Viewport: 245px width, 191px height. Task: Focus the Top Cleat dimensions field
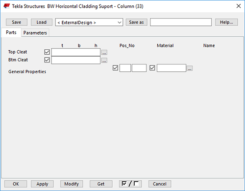76,52
